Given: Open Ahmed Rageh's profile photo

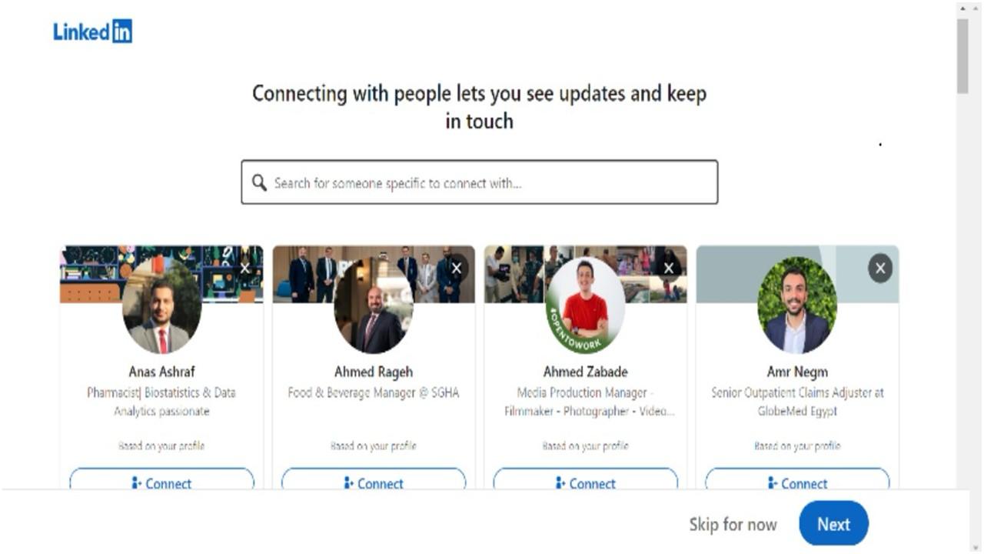Looking at the screenshot, I should click(374, 305).
